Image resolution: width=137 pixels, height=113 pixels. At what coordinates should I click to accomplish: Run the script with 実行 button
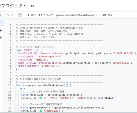point(32,15)
